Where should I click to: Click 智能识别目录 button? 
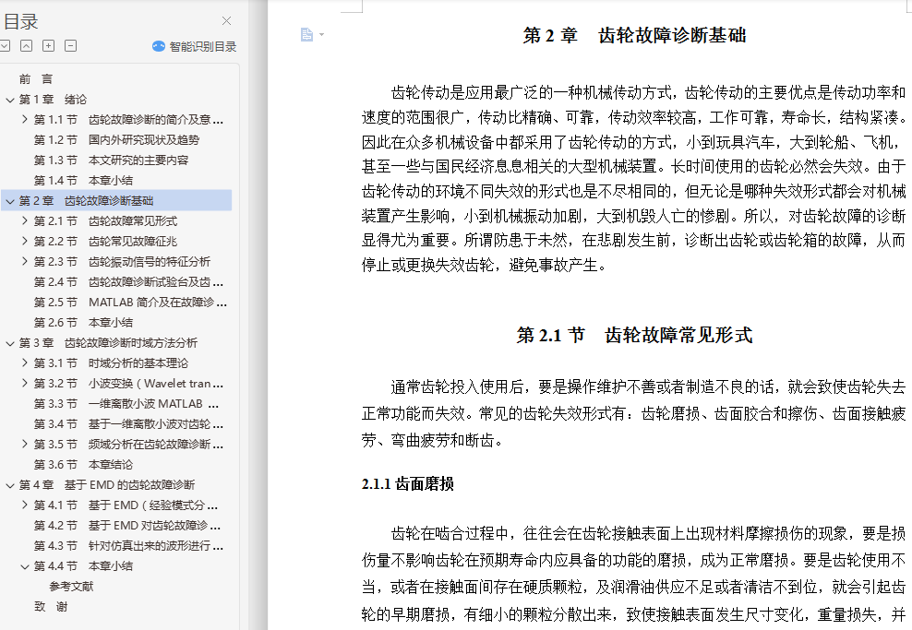pos(194,46)
